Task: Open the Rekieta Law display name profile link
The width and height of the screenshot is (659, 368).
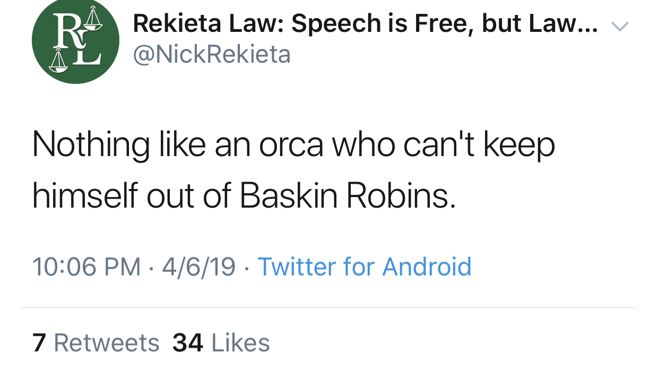Action: (x=366, y=24)
